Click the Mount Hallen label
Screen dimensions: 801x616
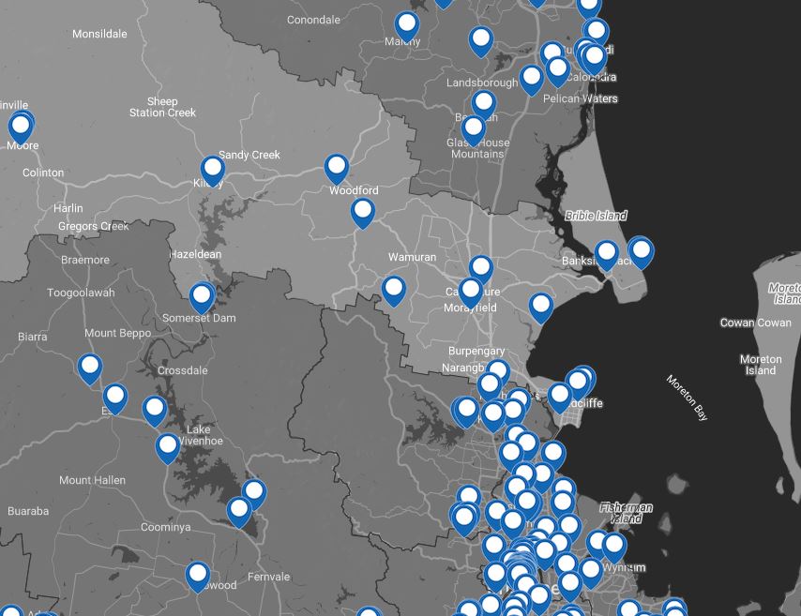click(92, 480)
